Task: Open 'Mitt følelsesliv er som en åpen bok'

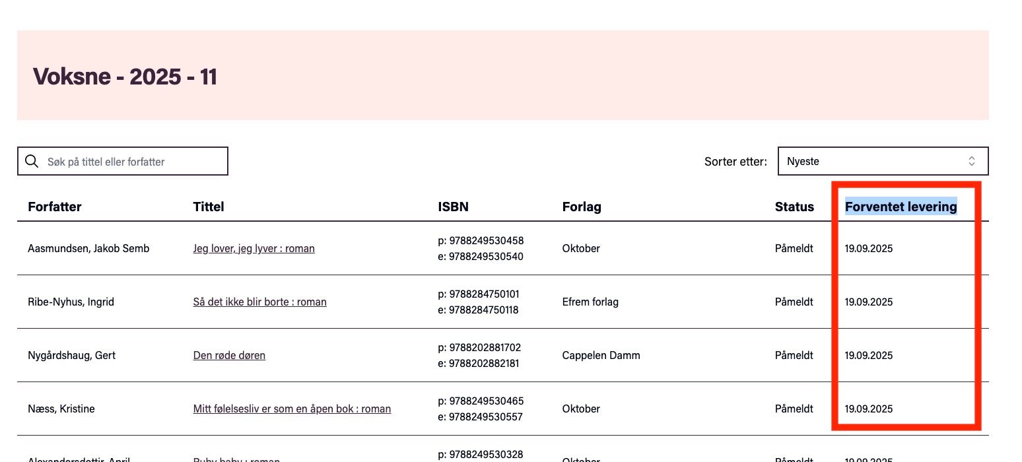Action: coord(292,409)
